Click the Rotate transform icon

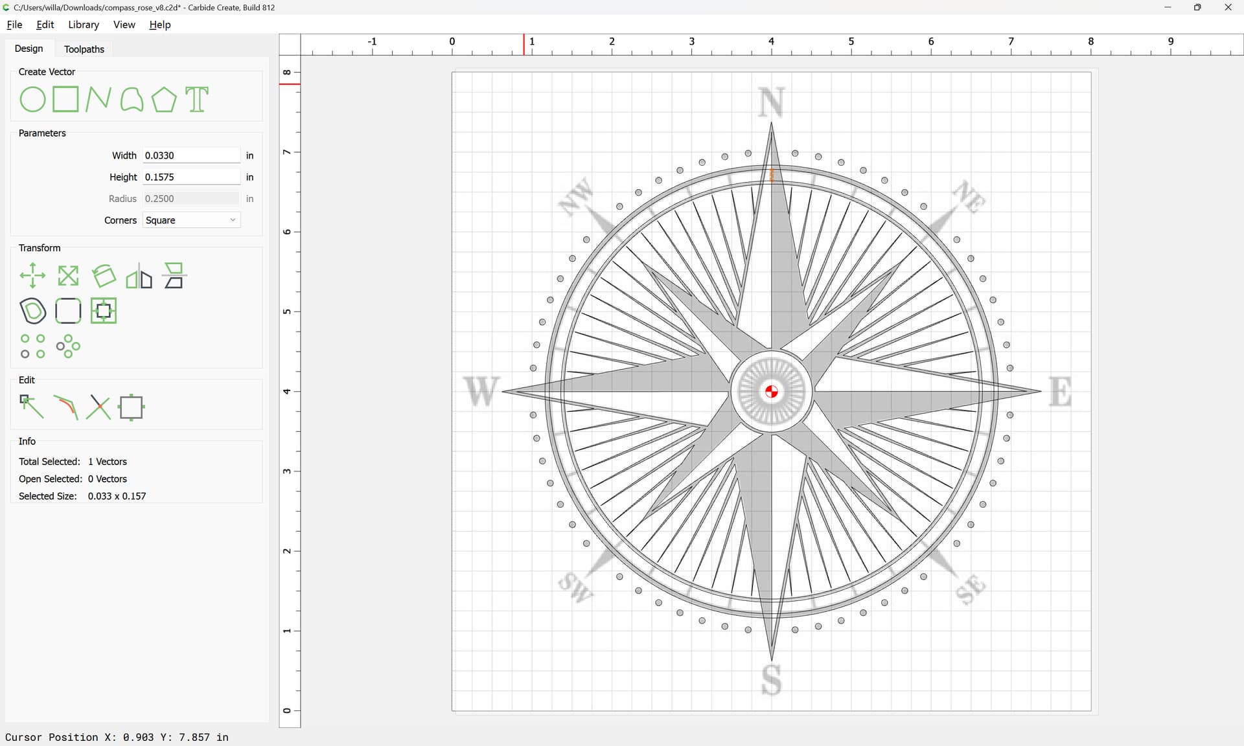click(x=104, y=276)
